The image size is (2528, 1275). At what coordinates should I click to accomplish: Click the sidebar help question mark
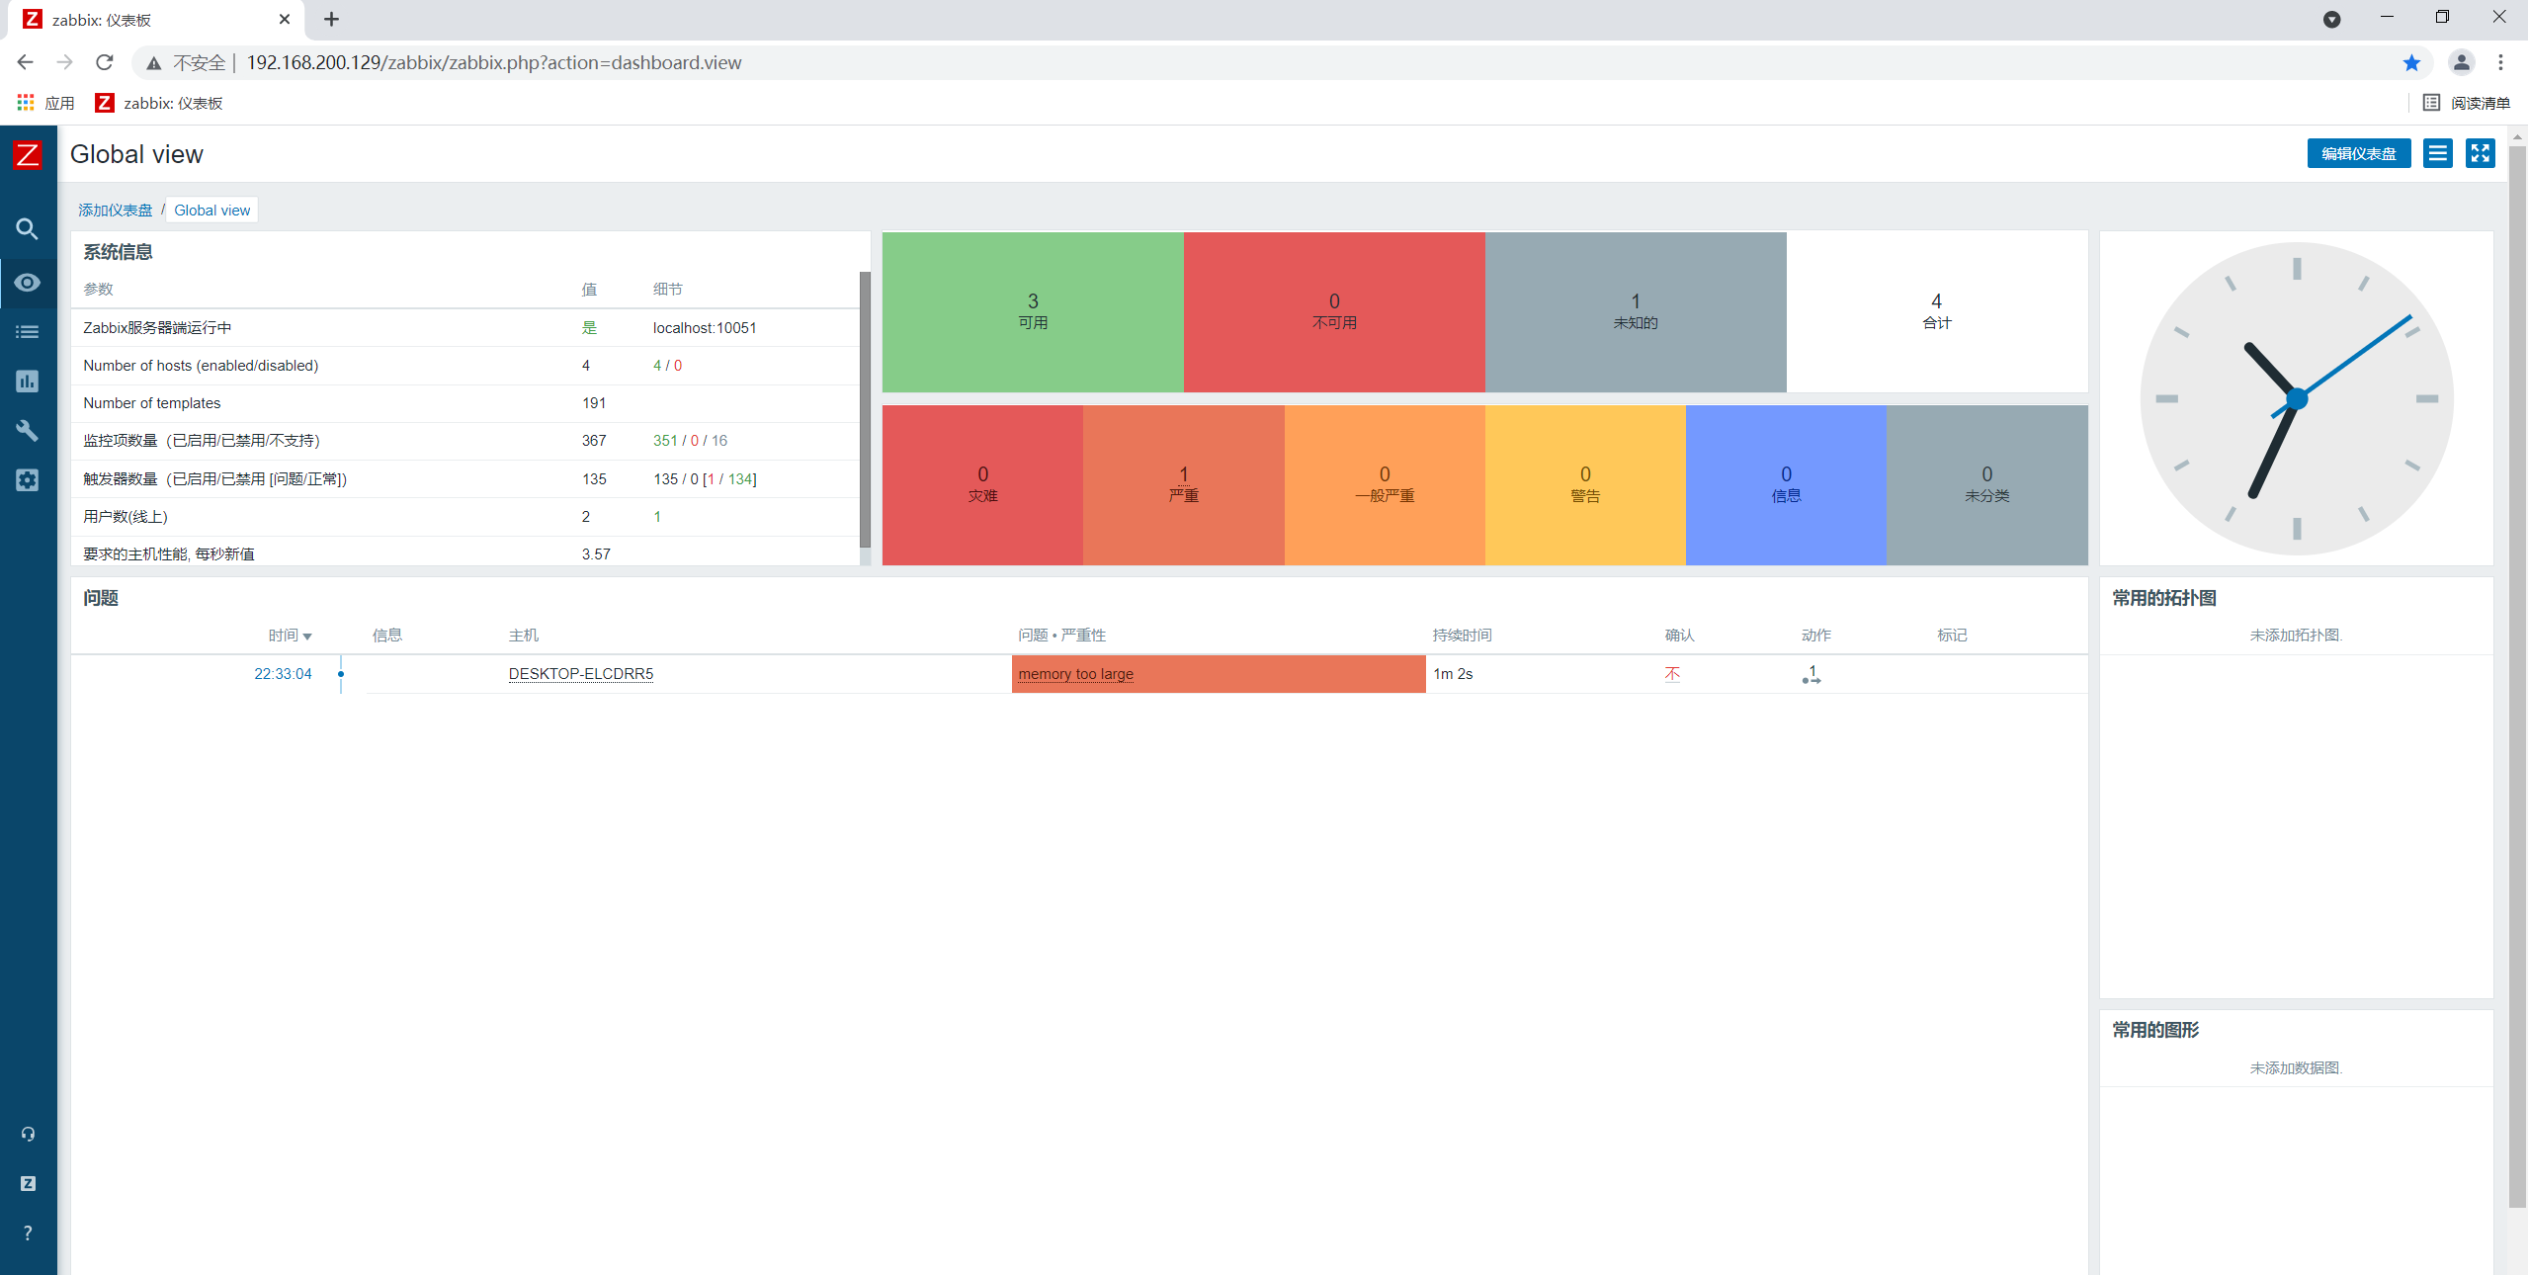click(x=28, y=1232)
